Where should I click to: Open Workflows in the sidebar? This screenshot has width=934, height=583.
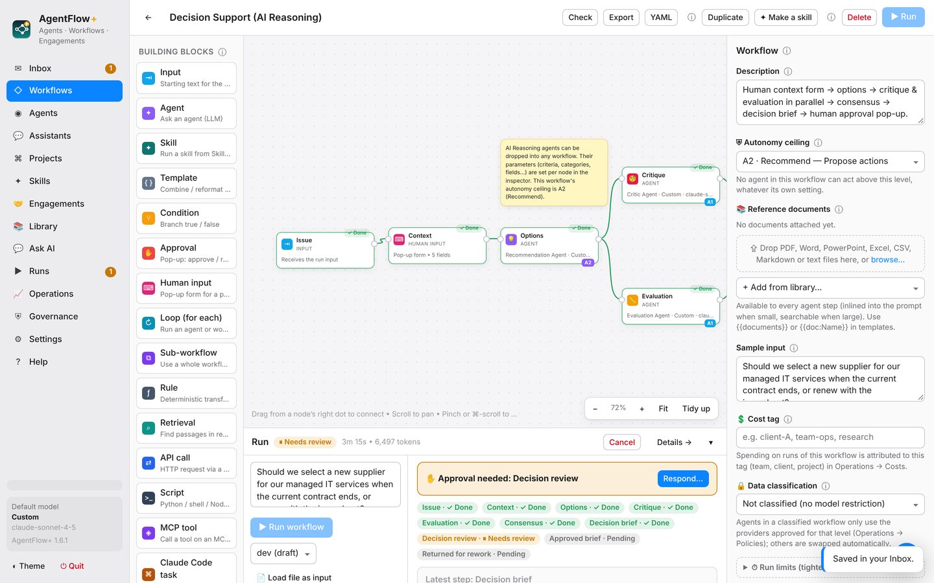(64, 91)
